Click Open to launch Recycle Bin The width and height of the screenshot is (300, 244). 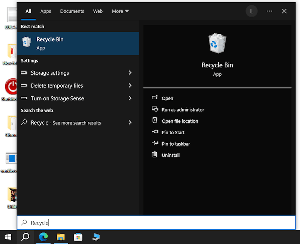click(167, 98)
